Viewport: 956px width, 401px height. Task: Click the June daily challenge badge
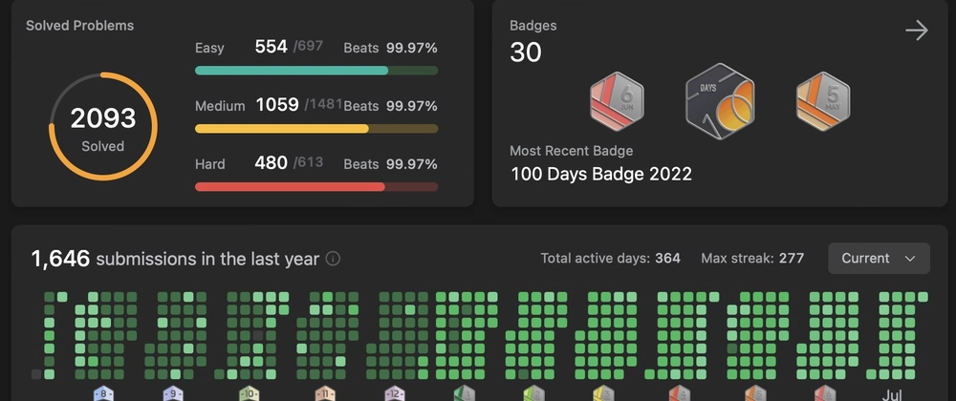click(617, 101)
